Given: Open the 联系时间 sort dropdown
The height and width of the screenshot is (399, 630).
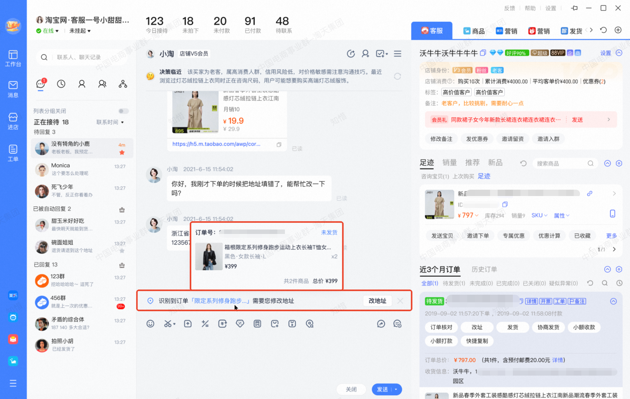Looking at the screenshot, I should [x=110, y=122].
